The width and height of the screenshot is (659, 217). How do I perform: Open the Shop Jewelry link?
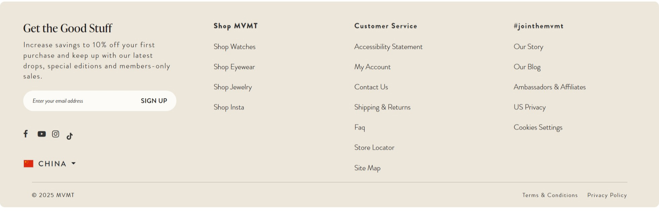pos(232,87)
